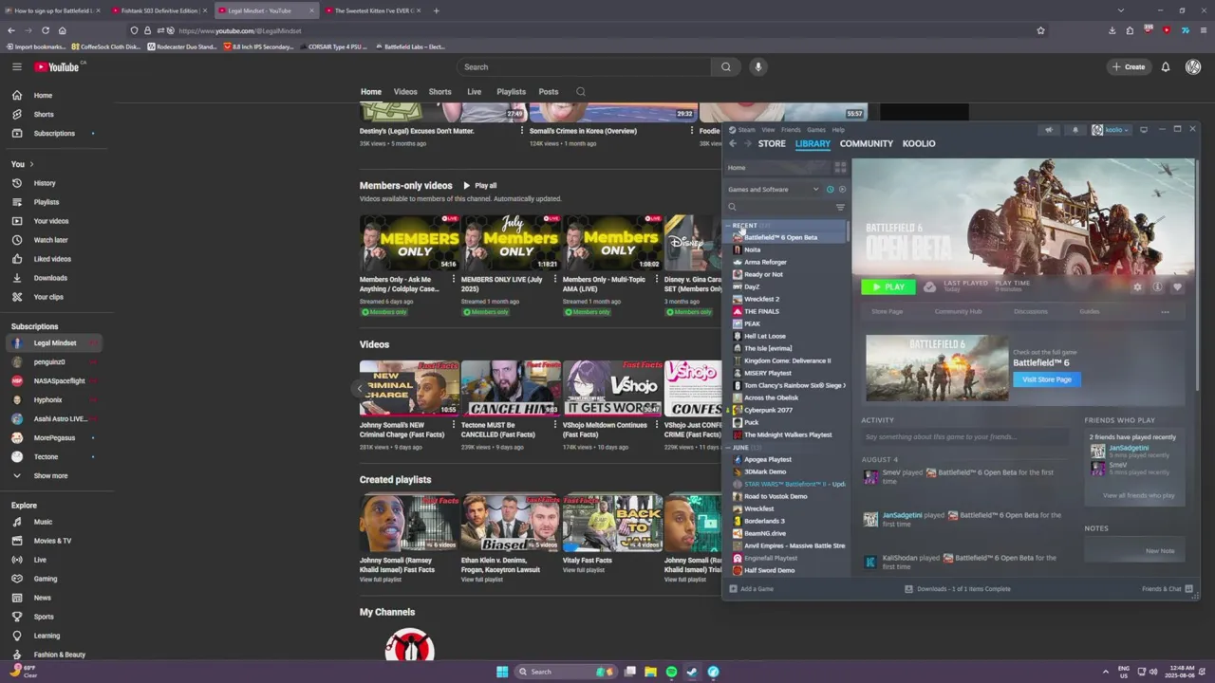Open YouTube logo home link

point(59,66)
